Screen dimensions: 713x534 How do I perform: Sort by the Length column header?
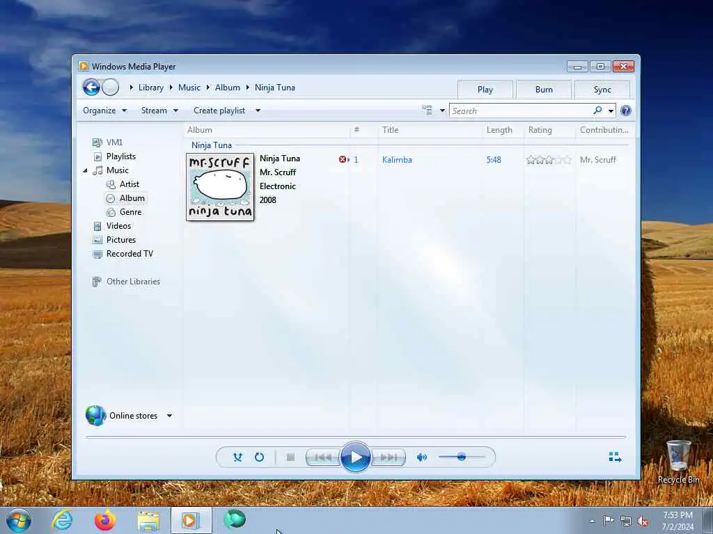[503, 130]
